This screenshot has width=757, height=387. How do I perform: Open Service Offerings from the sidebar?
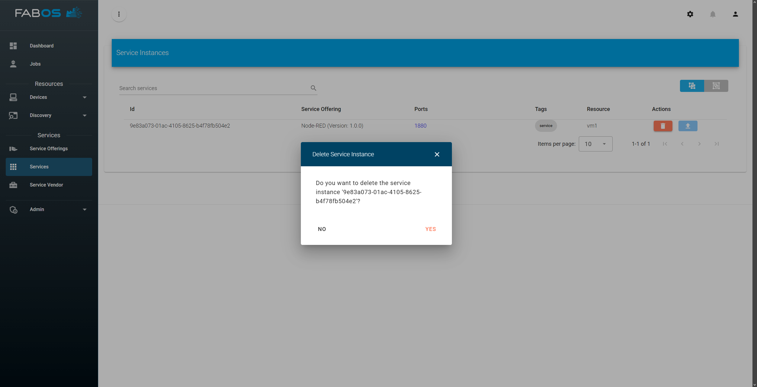tap(49, 148)
